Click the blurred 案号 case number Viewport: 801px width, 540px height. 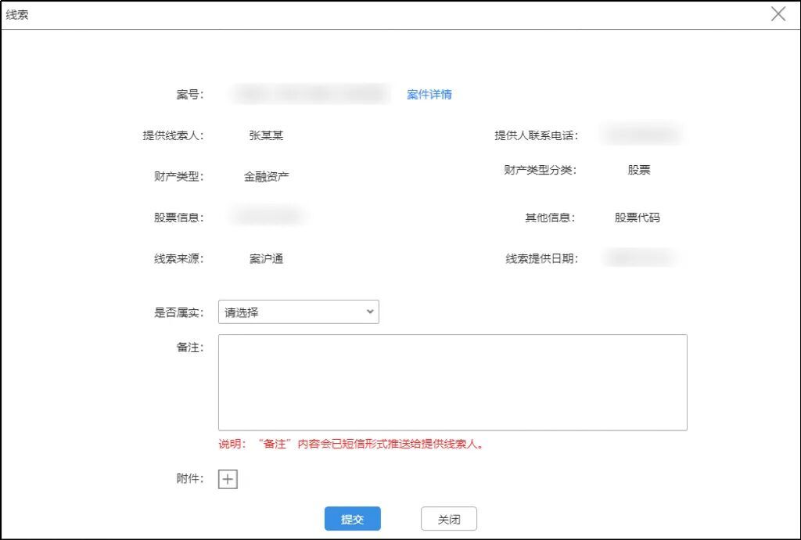311,94
